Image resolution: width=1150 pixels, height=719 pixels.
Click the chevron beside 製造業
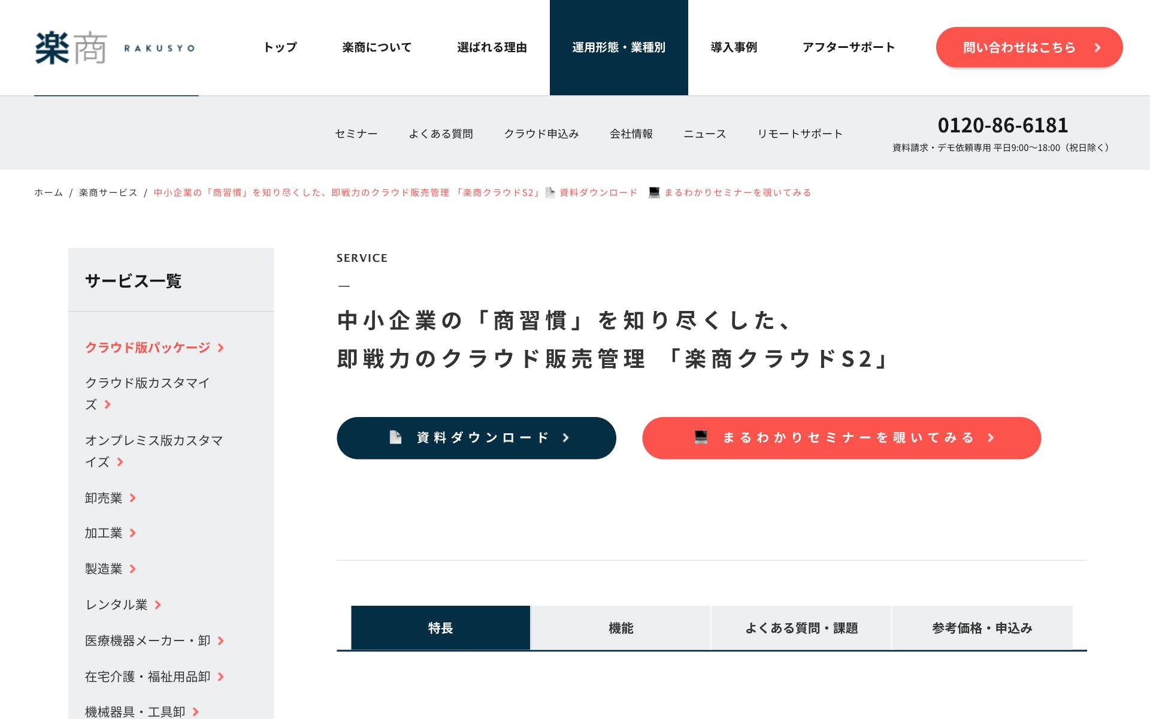pos(133,569)
